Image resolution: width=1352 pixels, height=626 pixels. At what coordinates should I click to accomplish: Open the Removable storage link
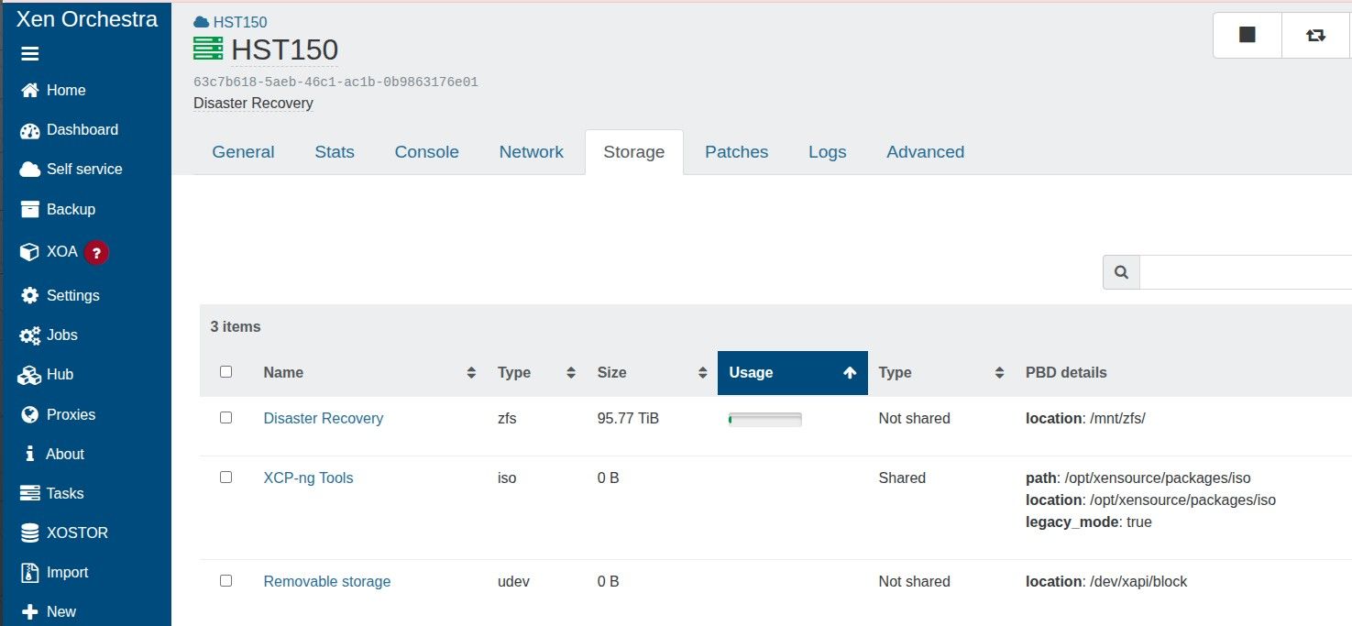click(326, 582)
